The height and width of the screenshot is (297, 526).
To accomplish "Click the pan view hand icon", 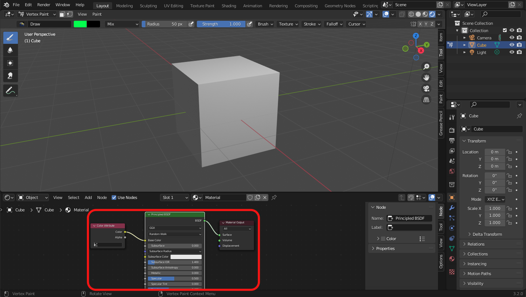I will pyautogui.click(x=426, y=77).
